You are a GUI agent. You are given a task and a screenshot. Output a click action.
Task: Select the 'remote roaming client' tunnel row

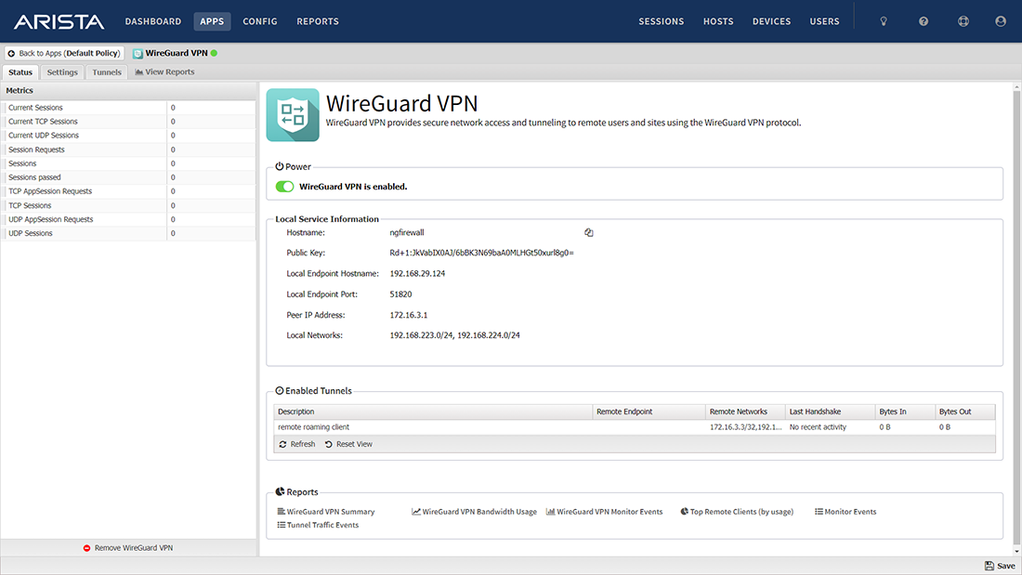click(635, 427)
